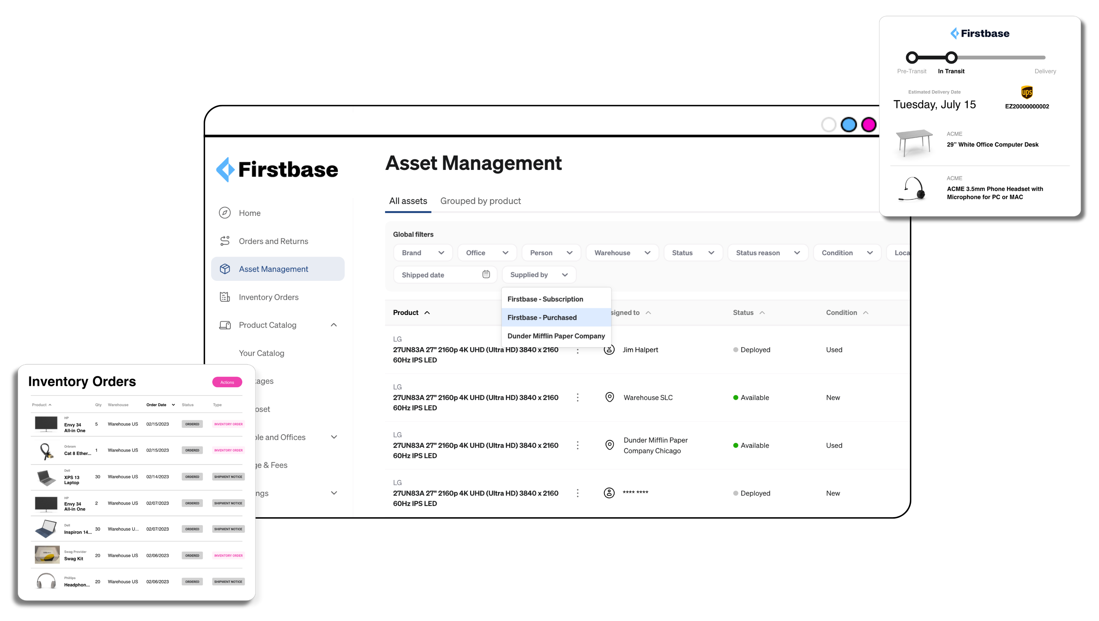1099x621 pixels.
Task: Click the Product Catalog laptop icon
Action: [x=225, y=325]
